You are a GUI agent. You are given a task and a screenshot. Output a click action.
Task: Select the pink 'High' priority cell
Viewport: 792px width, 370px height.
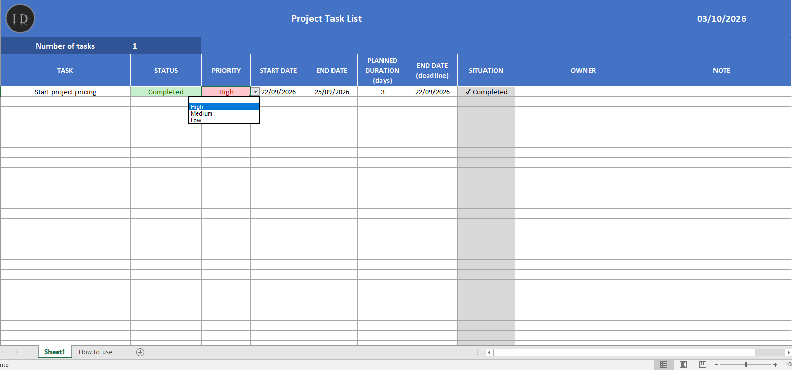point(226,92)
